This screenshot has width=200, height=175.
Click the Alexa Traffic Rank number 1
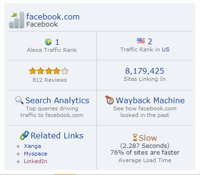click(57, 42)
